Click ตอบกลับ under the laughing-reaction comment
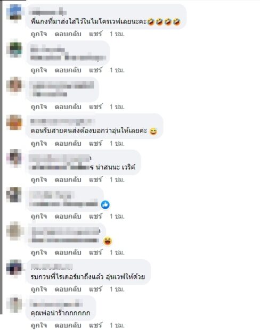Screen dimensions: 260x330 68,252
